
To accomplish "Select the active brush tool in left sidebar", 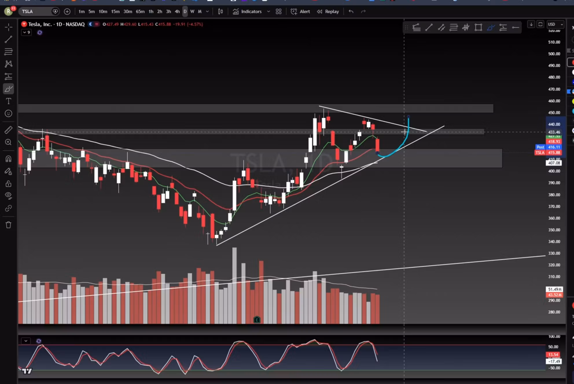I will click(8, 89).
